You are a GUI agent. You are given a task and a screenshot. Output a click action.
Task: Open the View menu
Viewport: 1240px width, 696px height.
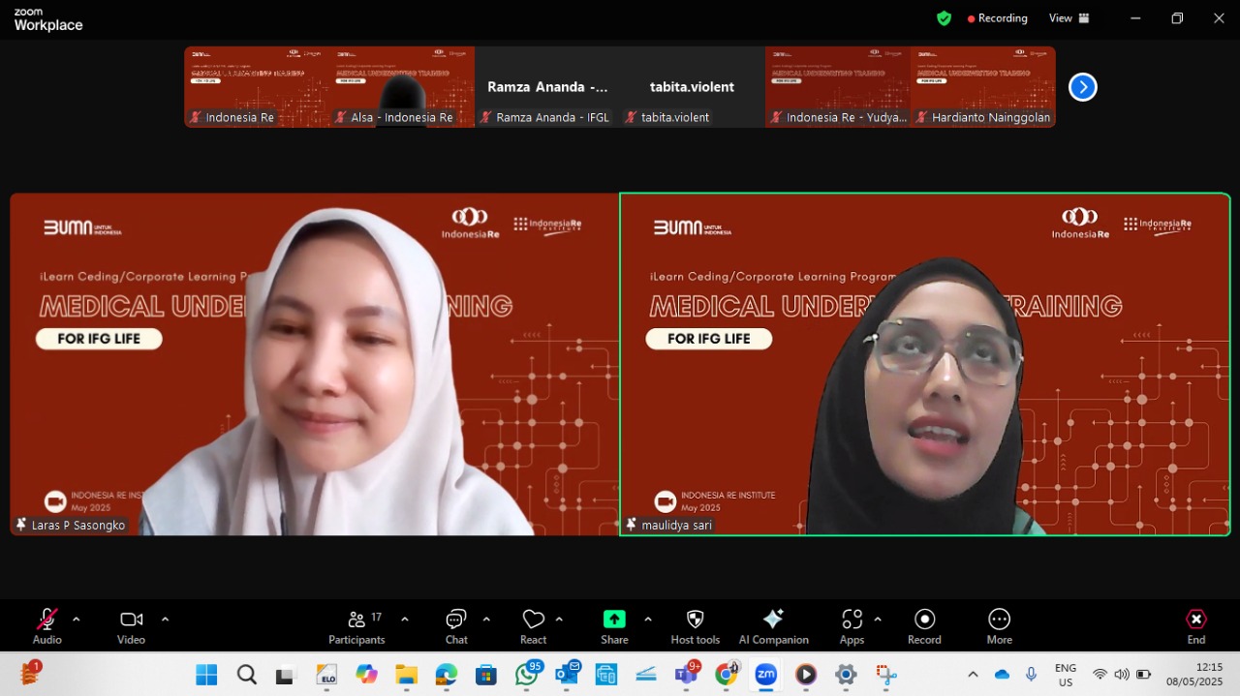click(x=1069, y=18)
